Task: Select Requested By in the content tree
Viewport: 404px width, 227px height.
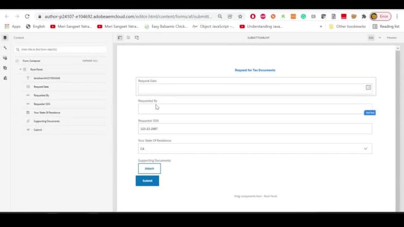Action: tap(41, 95)
